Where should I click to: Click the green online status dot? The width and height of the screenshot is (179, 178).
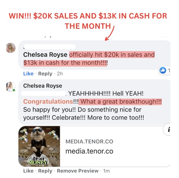(14, 90)
